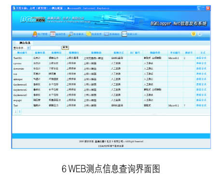Viewport: 222px width, 179px height.
Task: Click the monitor data curve icon
Action: pos(107,34)
